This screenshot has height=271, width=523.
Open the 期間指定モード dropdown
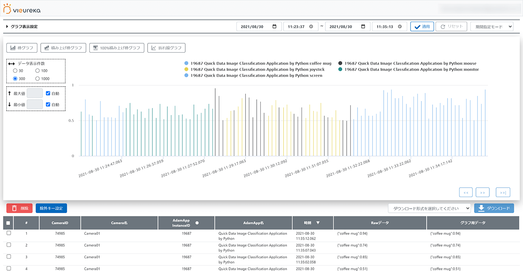click(x=492, y=27)
